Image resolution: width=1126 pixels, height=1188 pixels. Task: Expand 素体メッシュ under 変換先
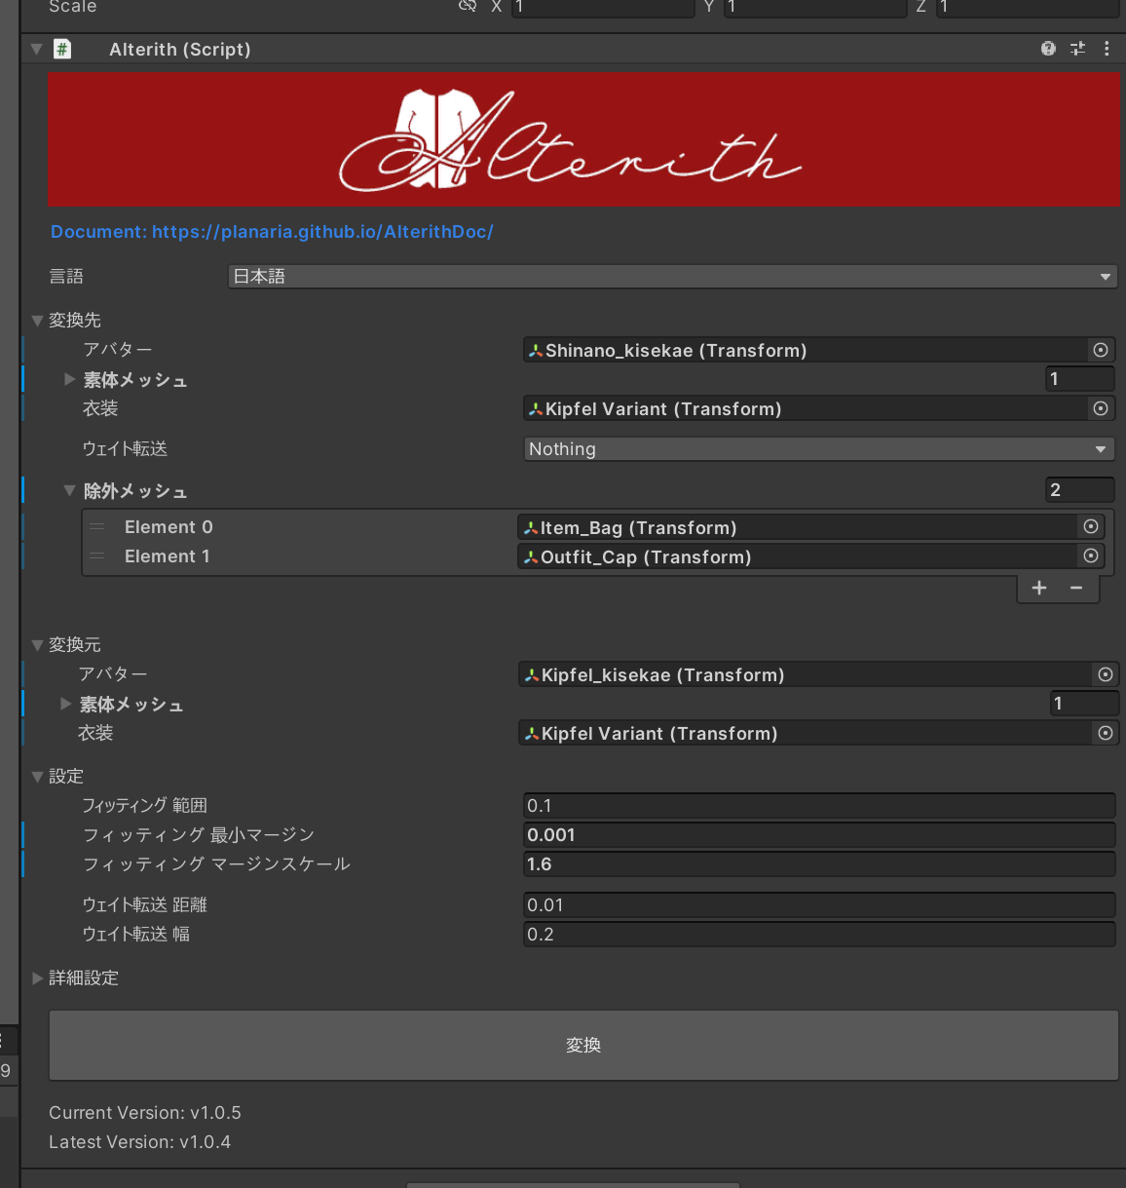(x=69, y=379)
